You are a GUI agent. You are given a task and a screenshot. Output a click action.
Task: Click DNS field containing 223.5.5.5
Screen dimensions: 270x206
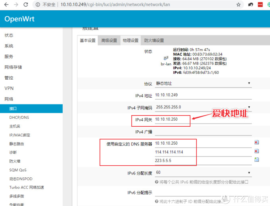203,161
